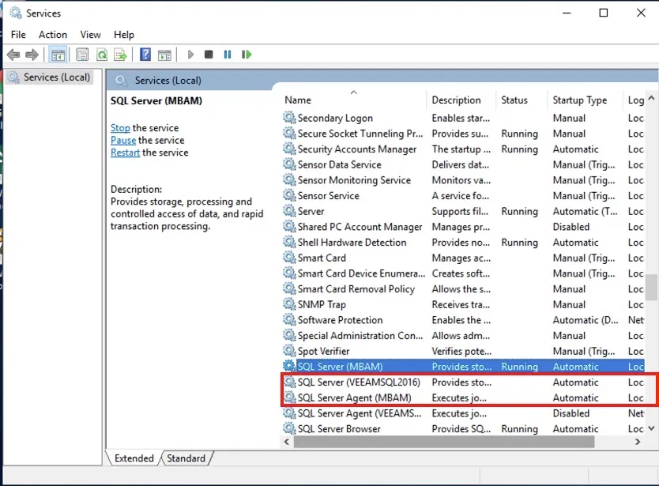Switch to the Standard tab
Viewport: 659px width, 486px height.
186,458
